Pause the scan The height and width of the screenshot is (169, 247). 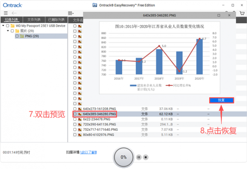(139, 157)
